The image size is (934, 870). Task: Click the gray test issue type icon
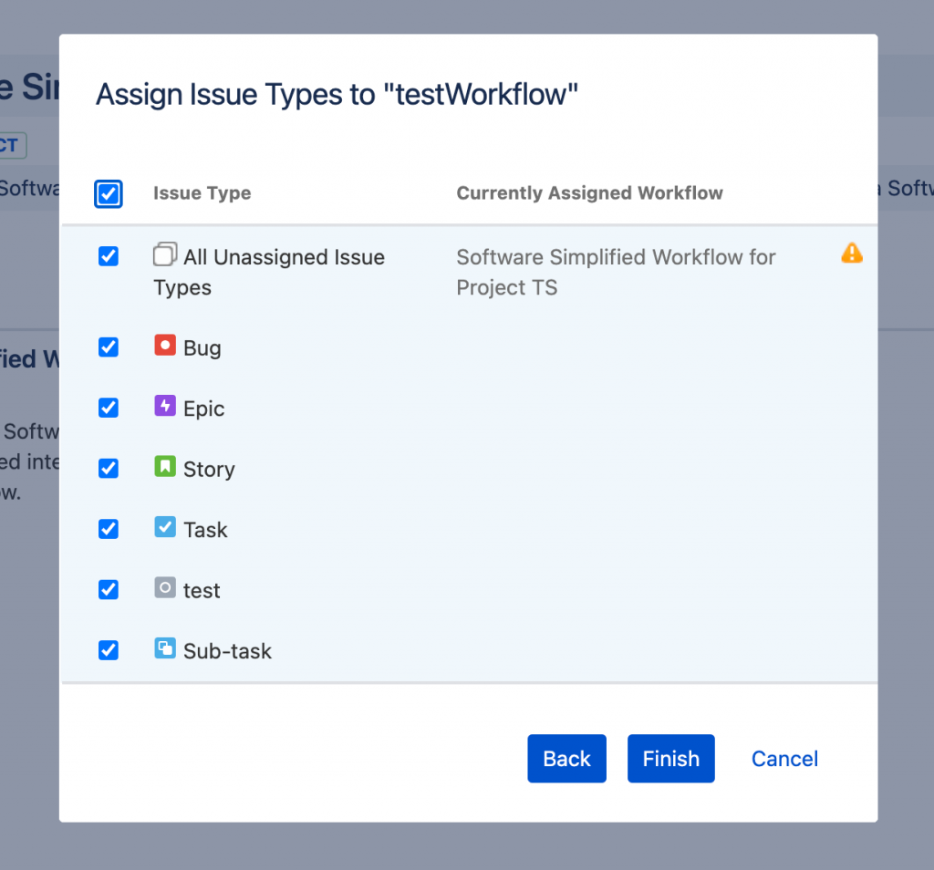click(165, 588)
